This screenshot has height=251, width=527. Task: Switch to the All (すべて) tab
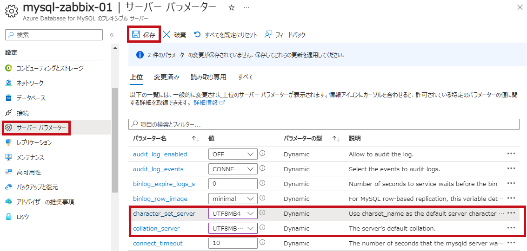[x=245, y=77]
